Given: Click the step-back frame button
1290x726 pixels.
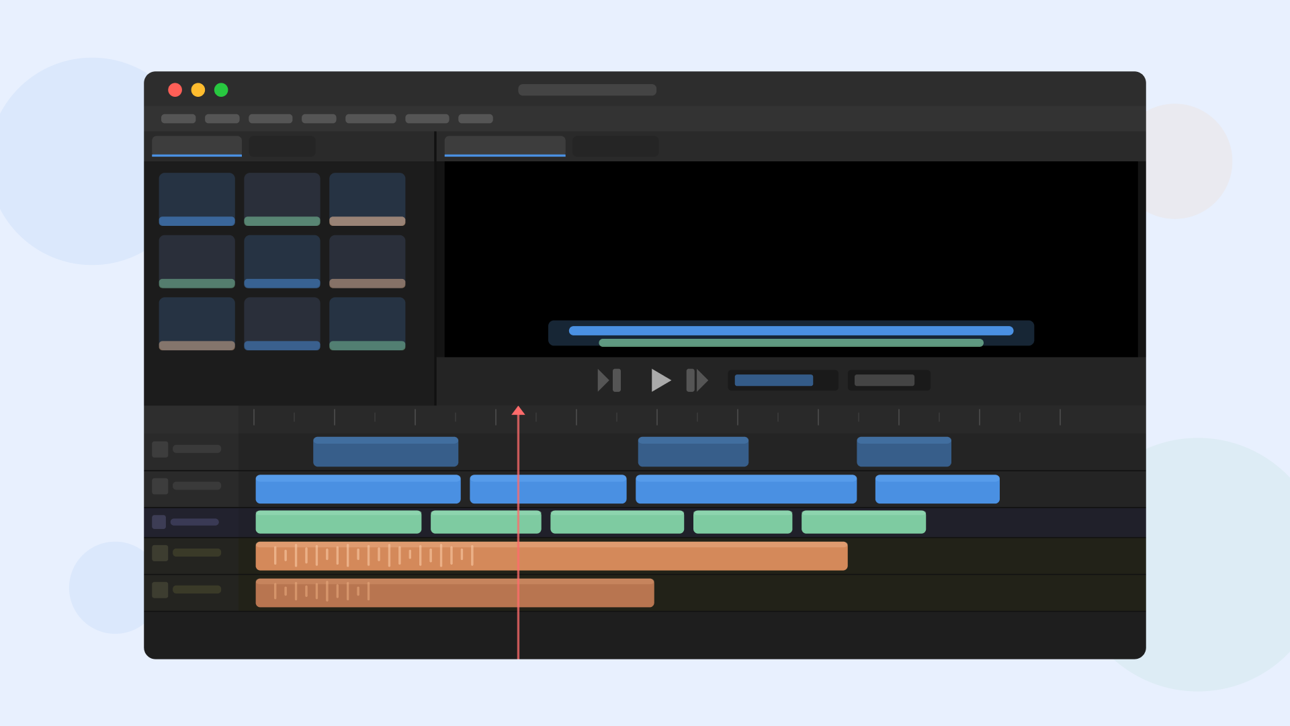Looking at the screenshot, I should (x=609, y=380).
